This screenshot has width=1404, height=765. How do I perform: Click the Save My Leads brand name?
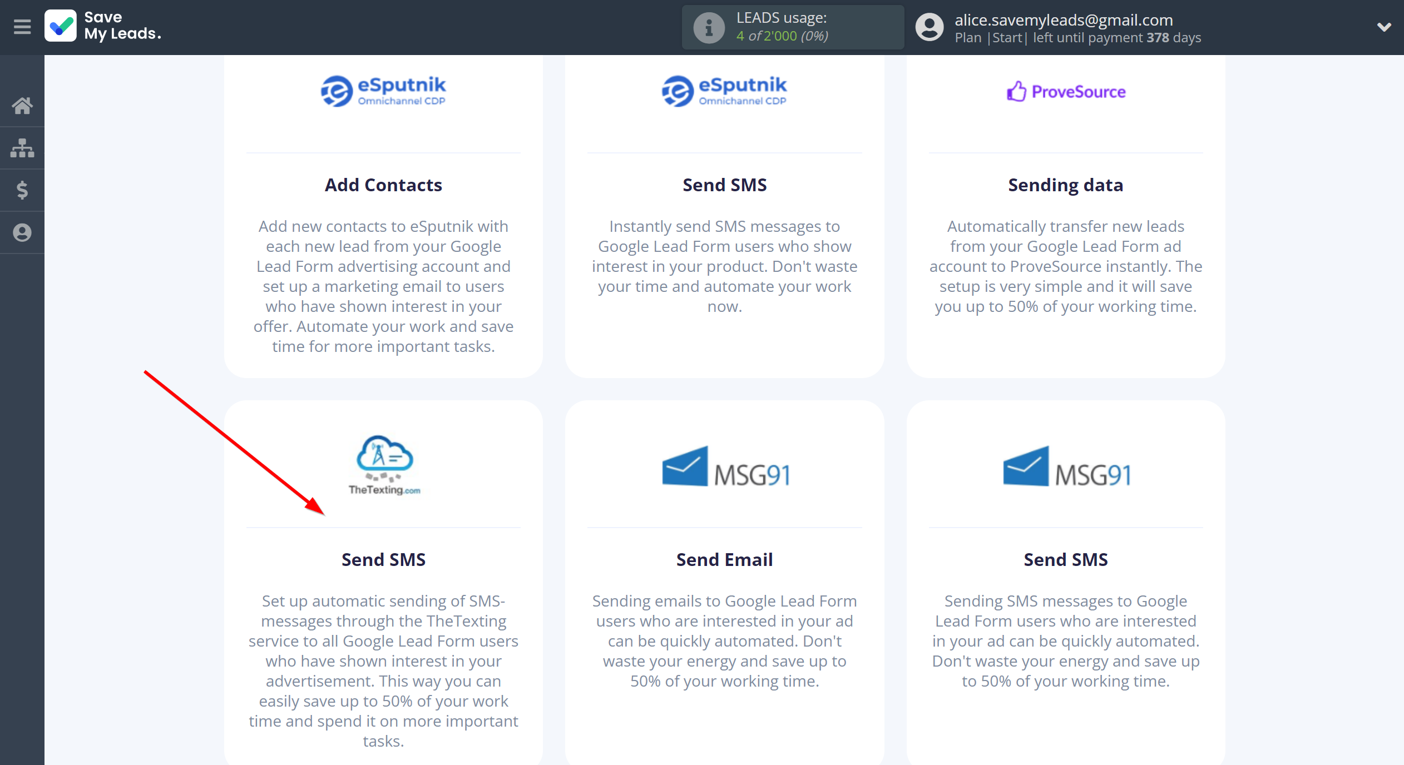tap(122, 26)
